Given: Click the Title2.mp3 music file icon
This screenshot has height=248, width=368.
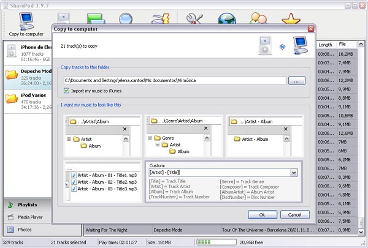Looking at the screenshot, I should click(74, 182).
